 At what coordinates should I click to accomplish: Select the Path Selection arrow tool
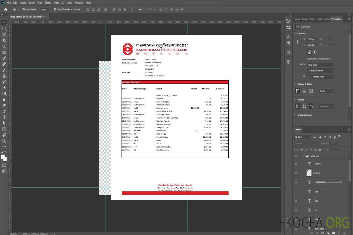(4, 123)
